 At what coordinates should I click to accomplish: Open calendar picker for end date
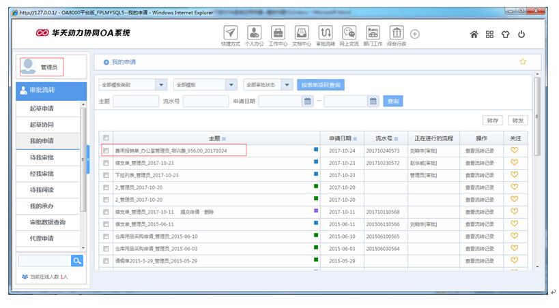click(373, 101)
